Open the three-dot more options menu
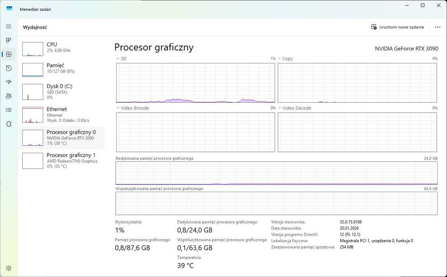447x277 pixels. tap(437, 27)
